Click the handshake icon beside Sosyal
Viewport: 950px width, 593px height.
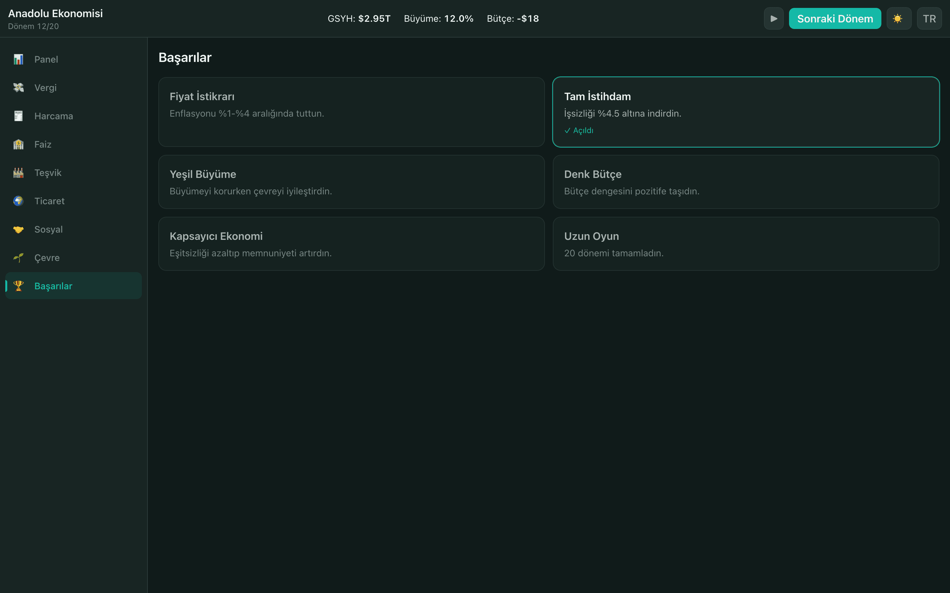tap(18, 229)
